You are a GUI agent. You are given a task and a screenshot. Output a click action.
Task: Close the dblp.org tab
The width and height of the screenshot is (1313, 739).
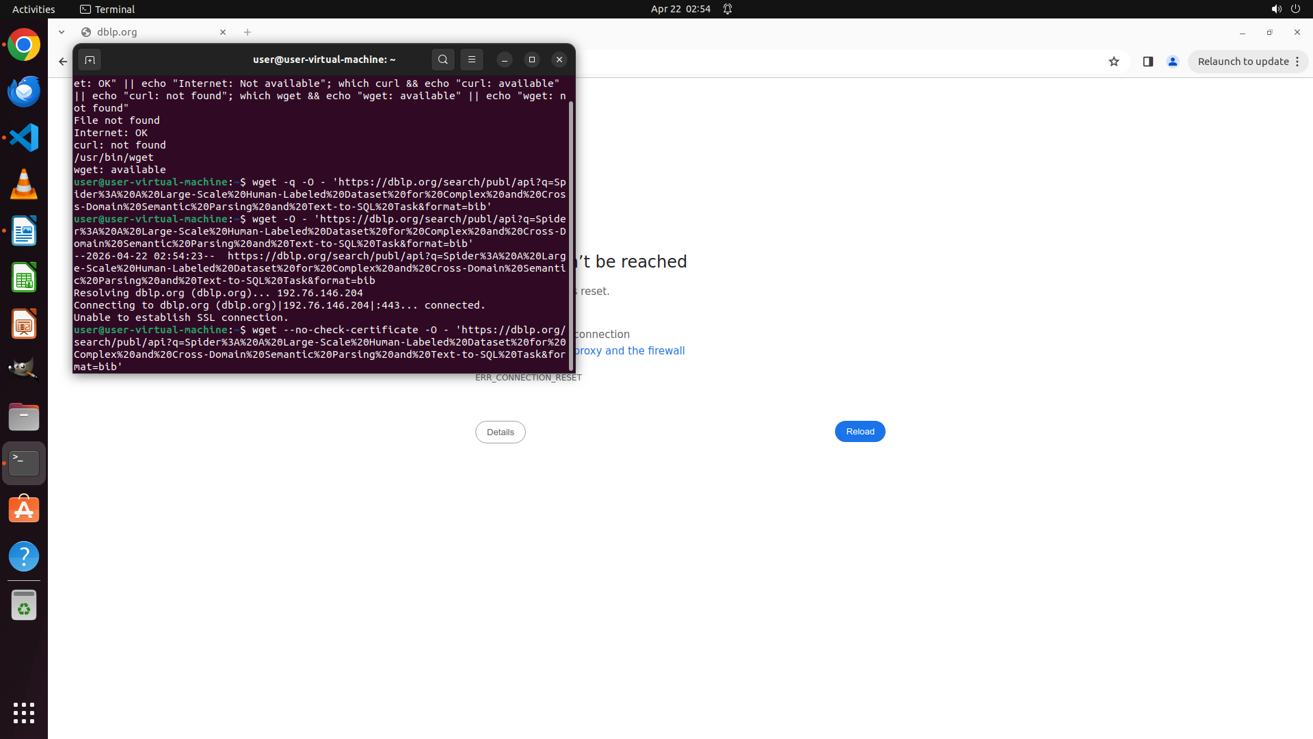[223, 32]
